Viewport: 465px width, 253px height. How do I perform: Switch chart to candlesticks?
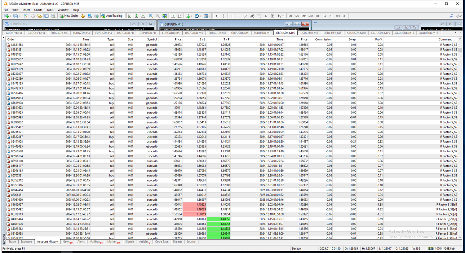[136, 16]
